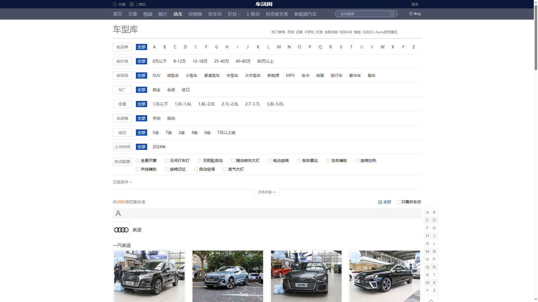Image resolution: width=538 pixels, height=302 pixels.
Task: Select price range 8-12万
Action: pos(179,61)
